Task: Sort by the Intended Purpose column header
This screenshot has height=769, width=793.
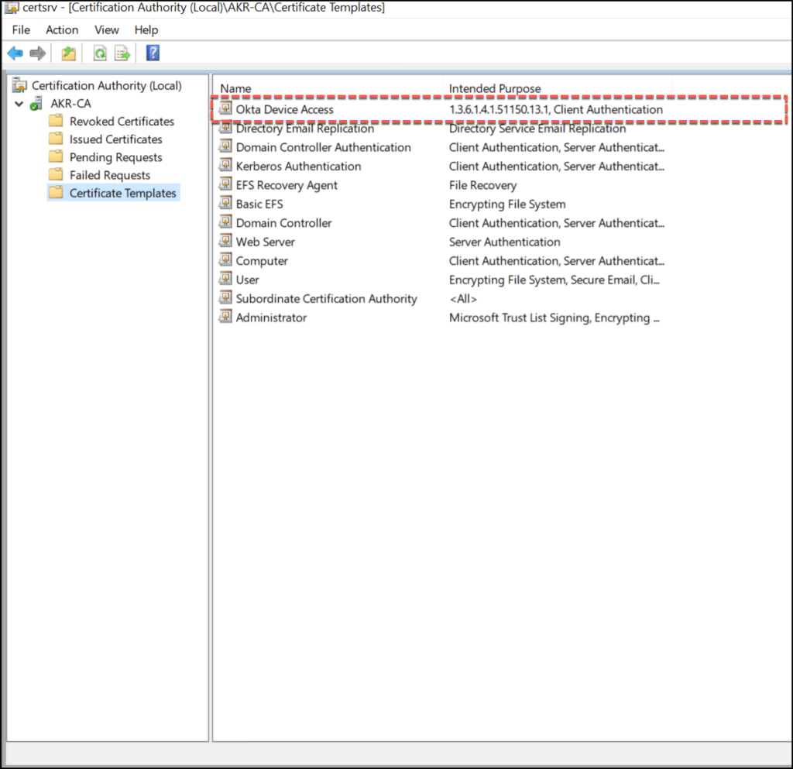Action: point(495,88)
